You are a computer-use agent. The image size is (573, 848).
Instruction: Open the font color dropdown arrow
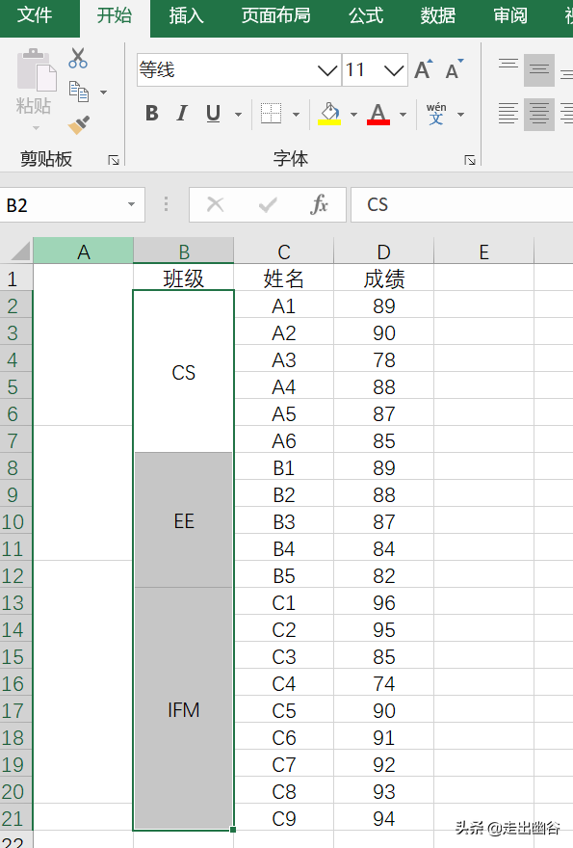tap(403, 114)
